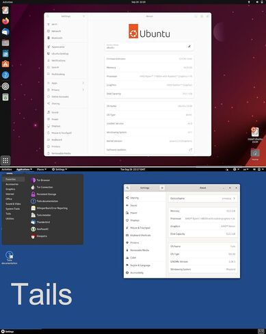Open the Install Ubuntu desktop icon
This screenshot has height=334, width=266.
pyautogui.click(x=255, y=135)
